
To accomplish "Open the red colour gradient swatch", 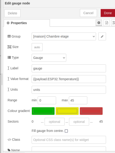I will (x=91, y=111).
